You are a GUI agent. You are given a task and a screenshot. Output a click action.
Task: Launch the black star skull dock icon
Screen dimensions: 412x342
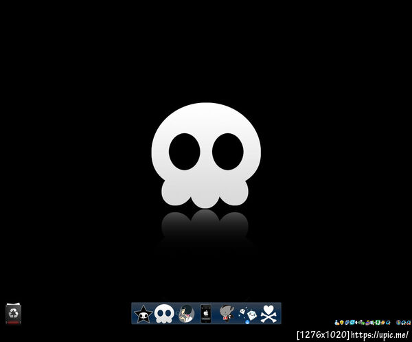144,314
